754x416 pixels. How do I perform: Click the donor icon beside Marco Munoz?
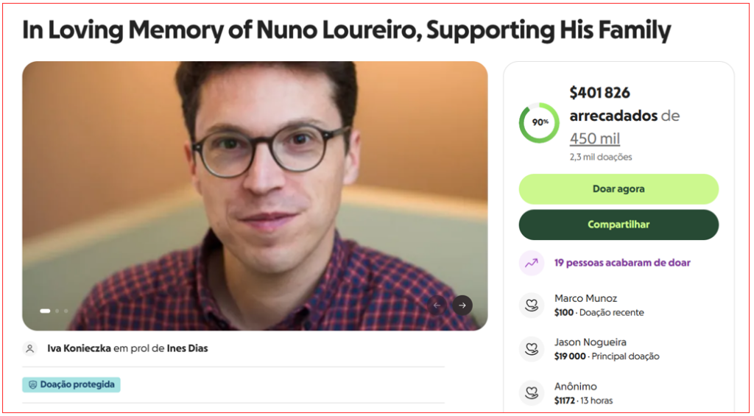point(532,305)
